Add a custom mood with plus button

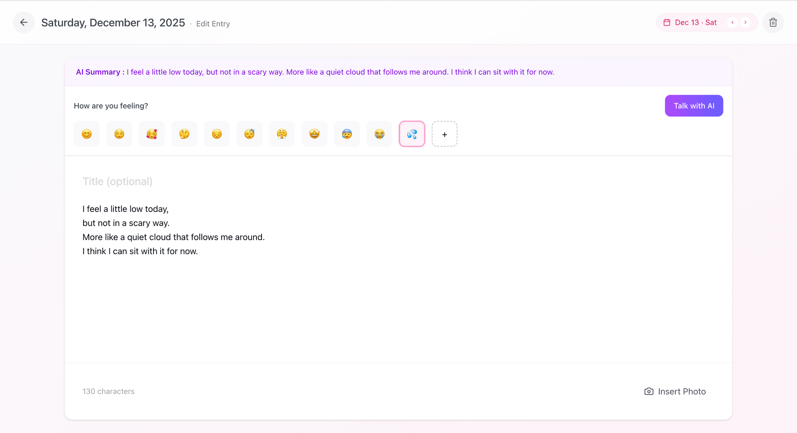click(x=445, y=134)
